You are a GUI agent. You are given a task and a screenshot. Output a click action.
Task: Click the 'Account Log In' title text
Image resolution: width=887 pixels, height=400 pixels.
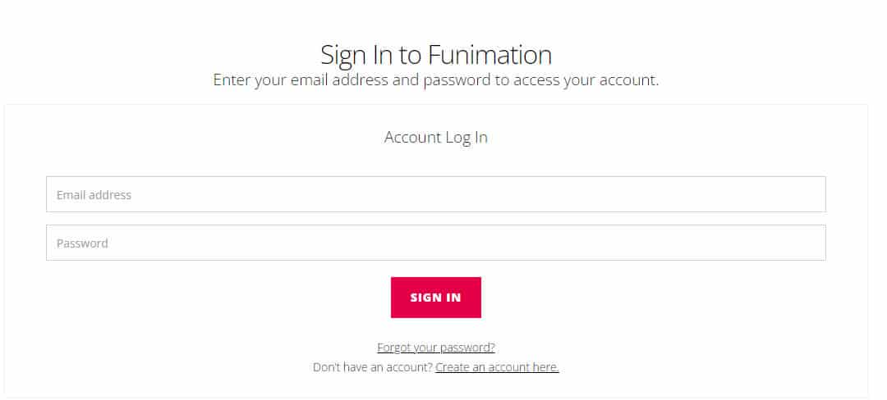click(435, 137)
